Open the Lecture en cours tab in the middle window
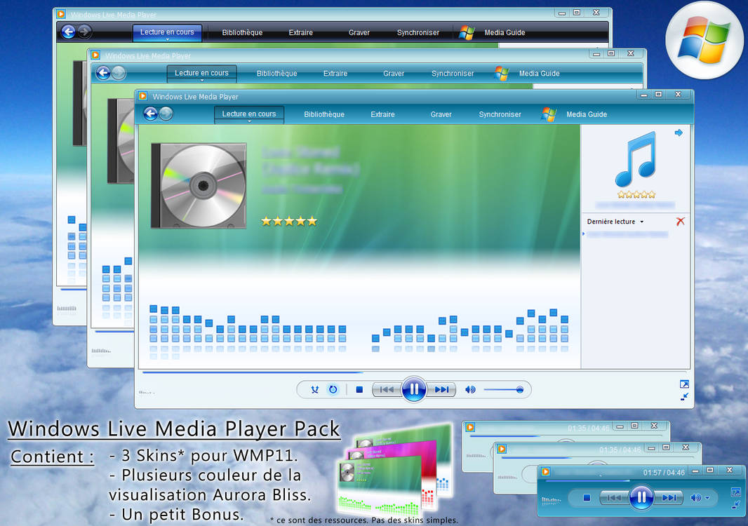Viewport: 748px width, 526px height. (x=202, y=74)
